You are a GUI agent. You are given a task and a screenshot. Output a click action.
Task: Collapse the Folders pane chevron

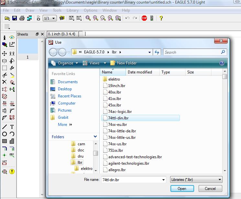(x=95, y=137)
